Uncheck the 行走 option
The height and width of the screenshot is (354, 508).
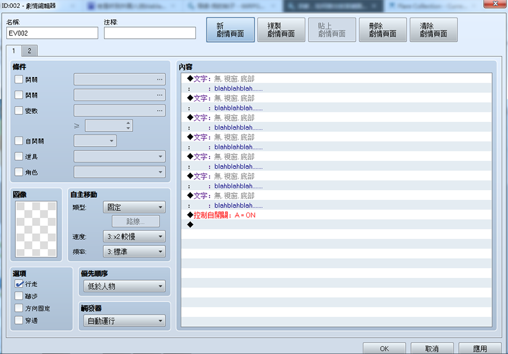click(x=19, y=284)
